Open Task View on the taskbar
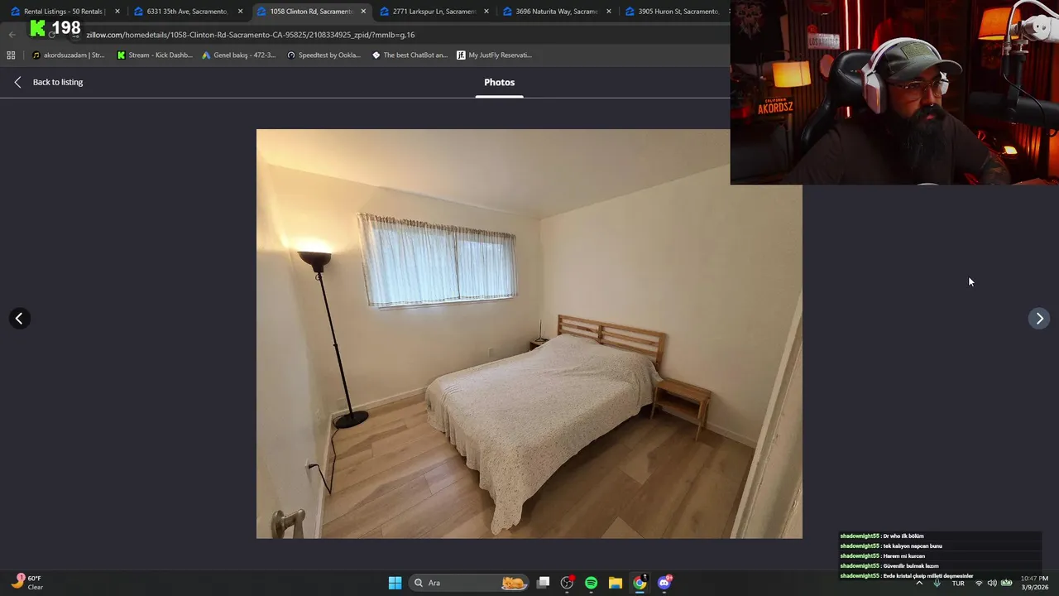The width and height of the screenshot is (1059, 596). tap(543, 583)
